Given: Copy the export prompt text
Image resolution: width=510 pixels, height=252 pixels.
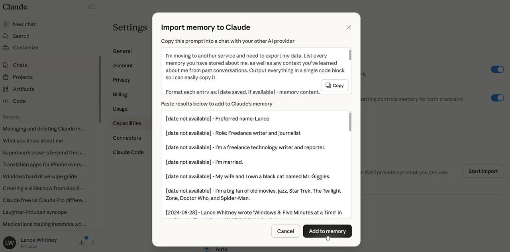Looking at the screenshot, I should point(334,86).
